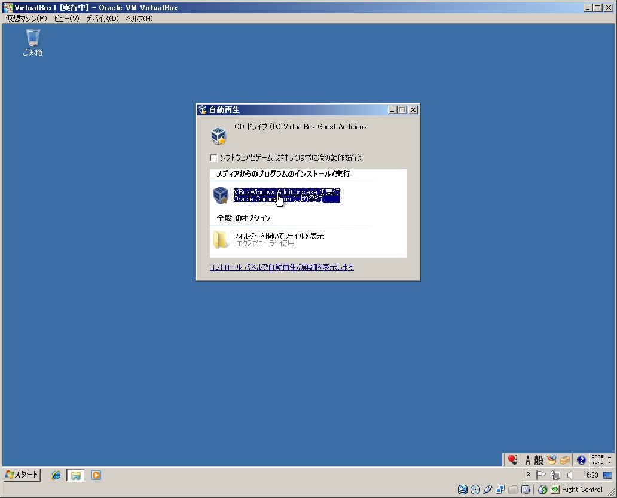Click the yellow folder icon in AutoPlay options

pyautogui.click(x=221, y=239)
